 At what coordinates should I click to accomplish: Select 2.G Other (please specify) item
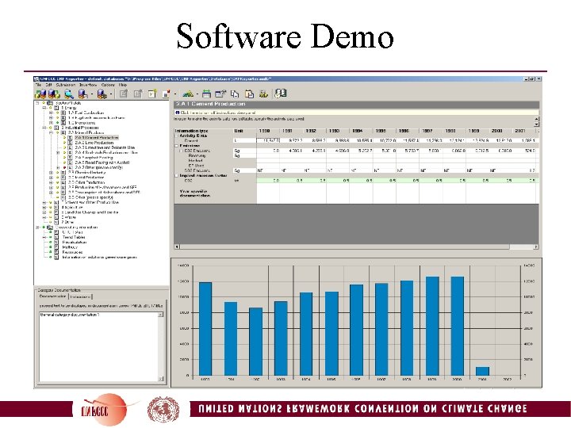pyautogui.click(x=90, y=197)
